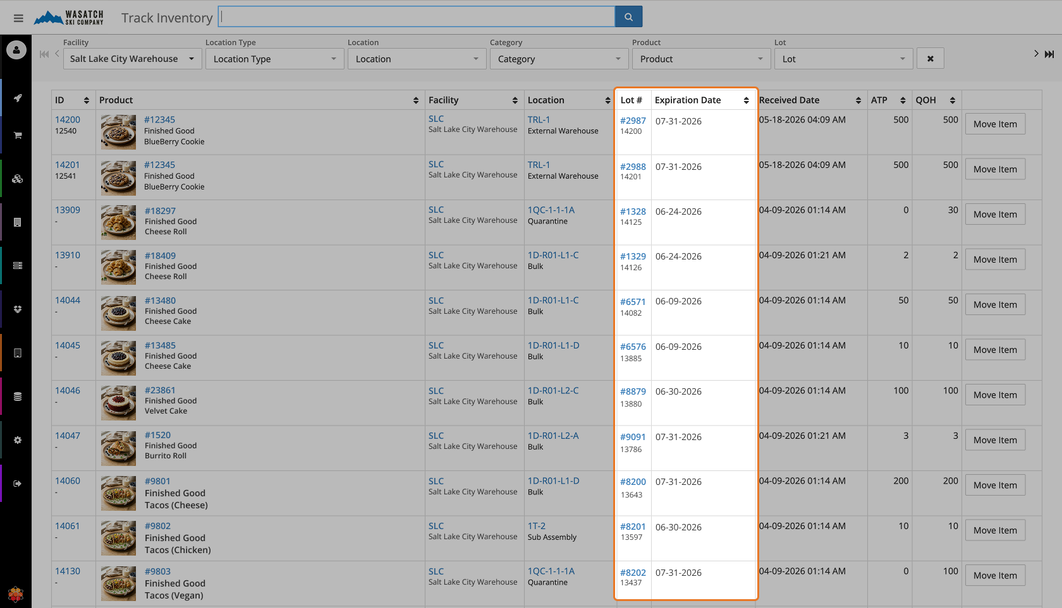
Task: Go to the previous filter set
Action: pos(57,54)
